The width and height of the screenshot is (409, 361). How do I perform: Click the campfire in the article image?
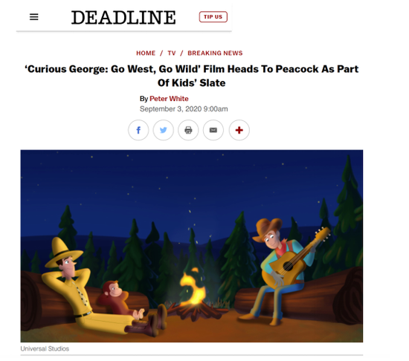(194, 294)
